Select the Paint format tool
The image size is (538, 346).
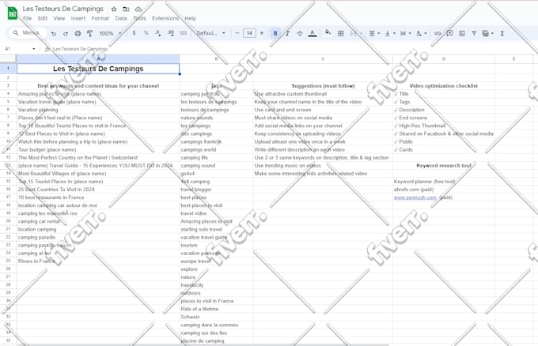pos(90,33)
